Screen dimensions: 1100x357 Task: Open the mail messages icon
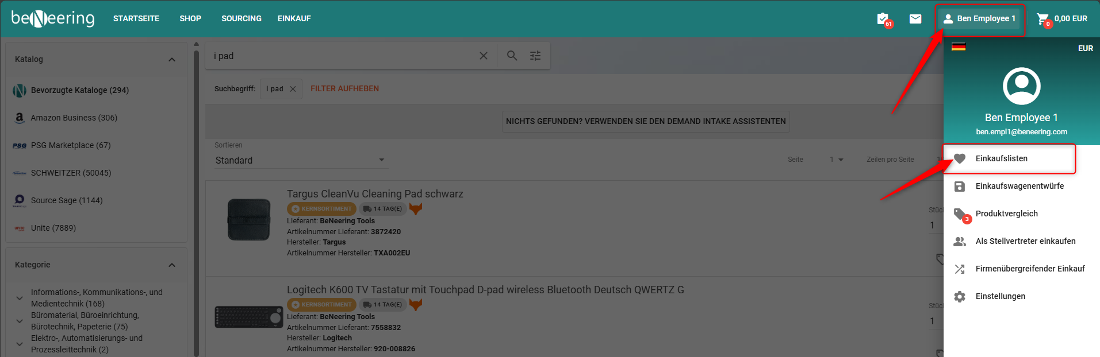click(915, 19)
